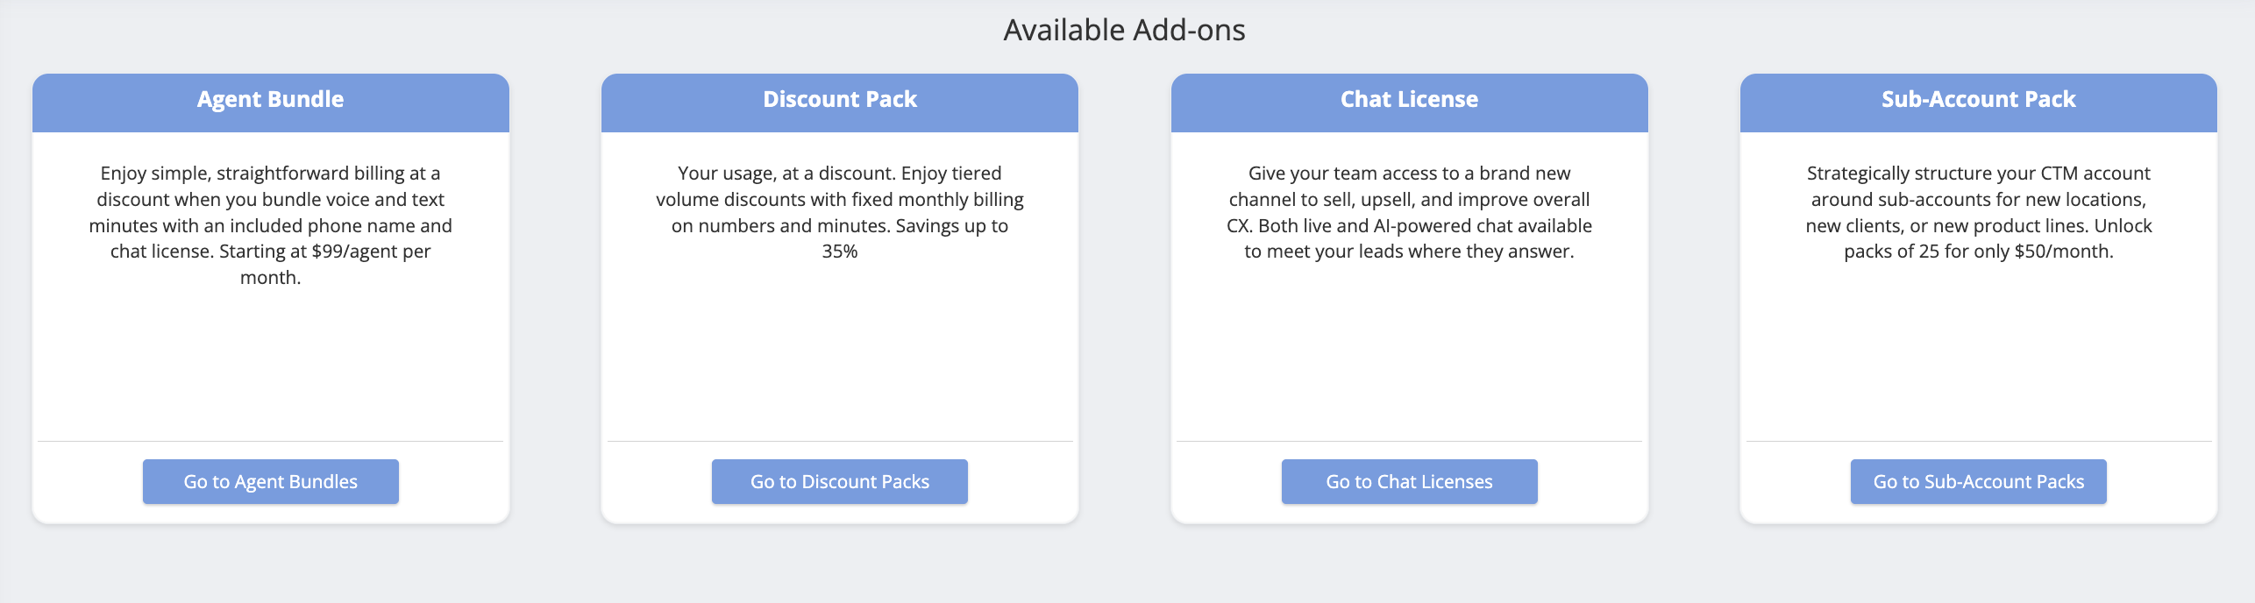Click the Agent Bundle description paragraph
This screenshot has height=603, width=2255.
(270, 225)
